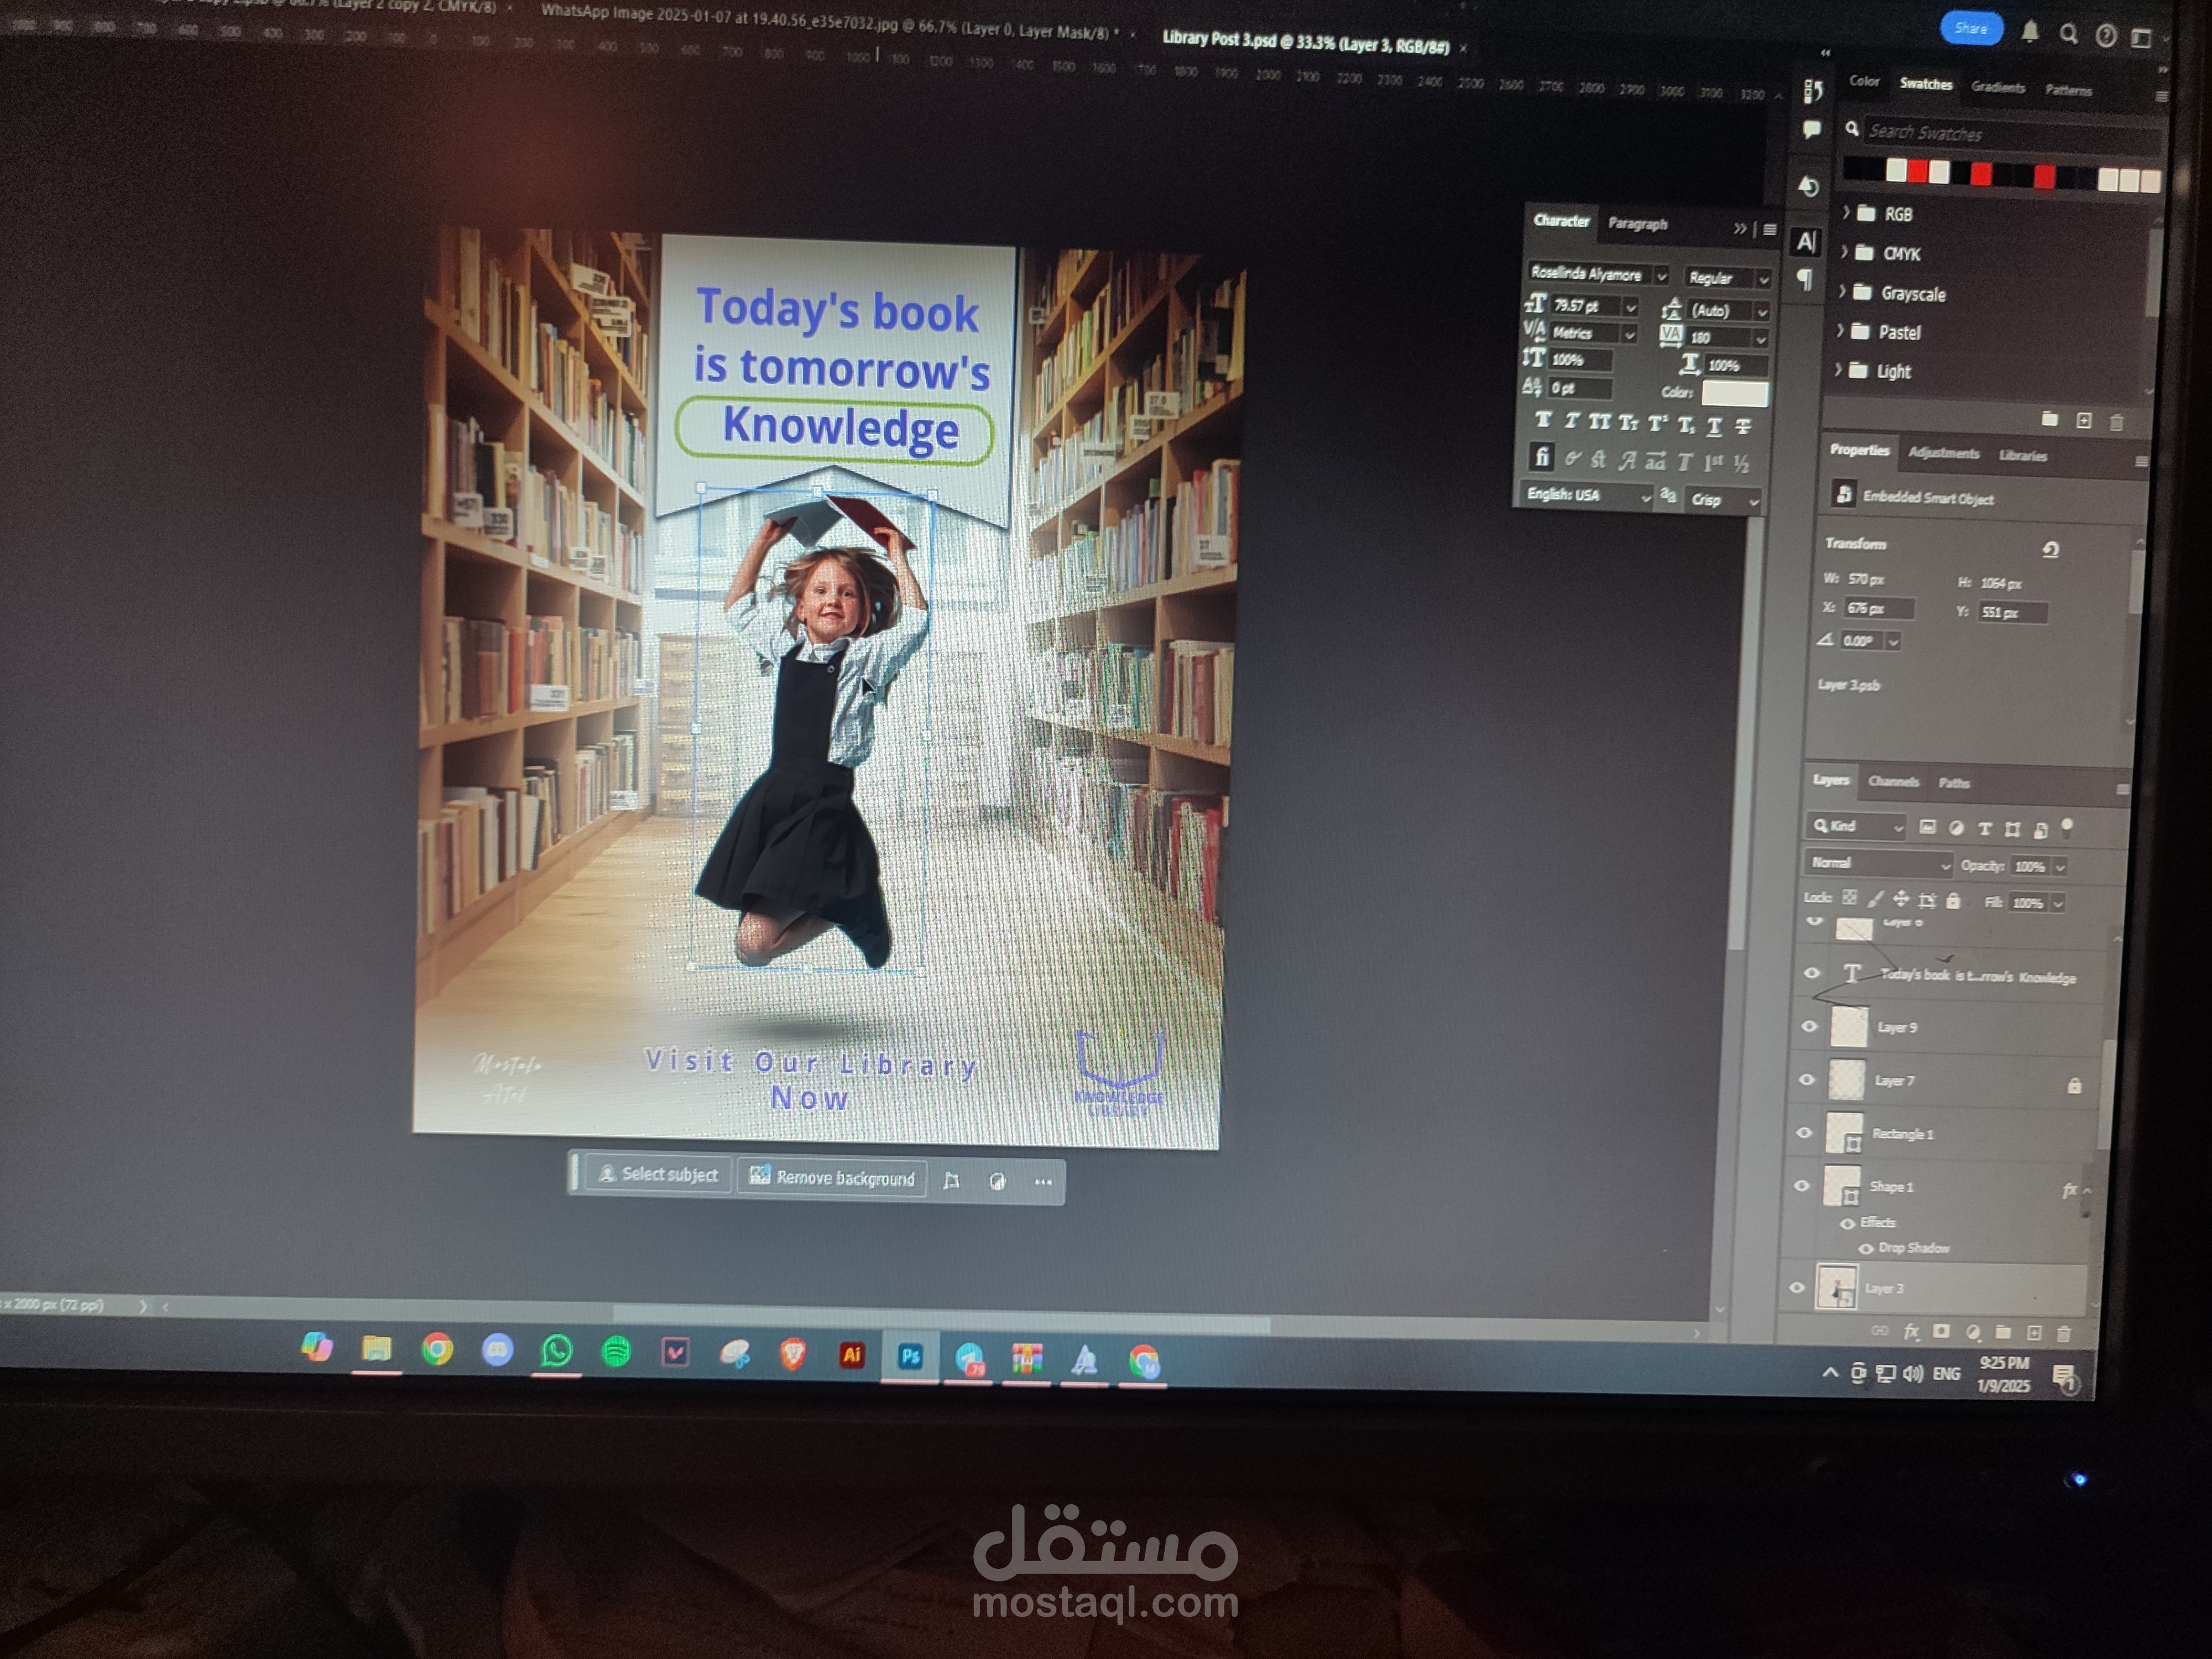Expand the Grayscale swatch folder
Viewport: 2212px width, 1659px height.
pyautogui.click(x=1842, y=292)
